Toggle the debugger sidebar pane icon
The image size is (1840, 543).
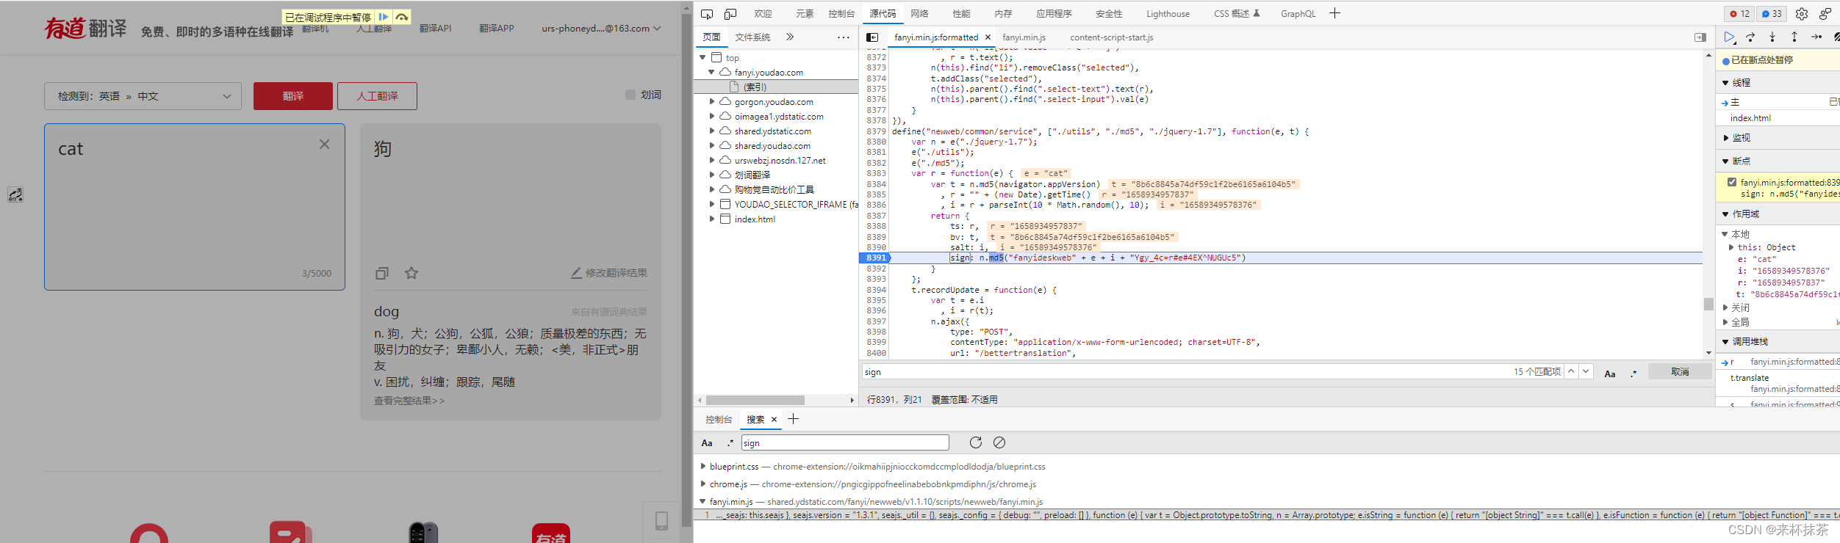1700,37
